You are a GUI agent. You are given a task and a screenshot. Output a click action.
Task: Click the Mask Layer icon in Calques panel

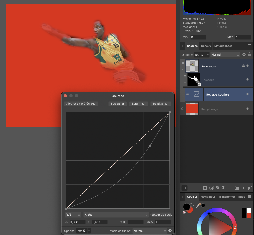tap(205, 188)
